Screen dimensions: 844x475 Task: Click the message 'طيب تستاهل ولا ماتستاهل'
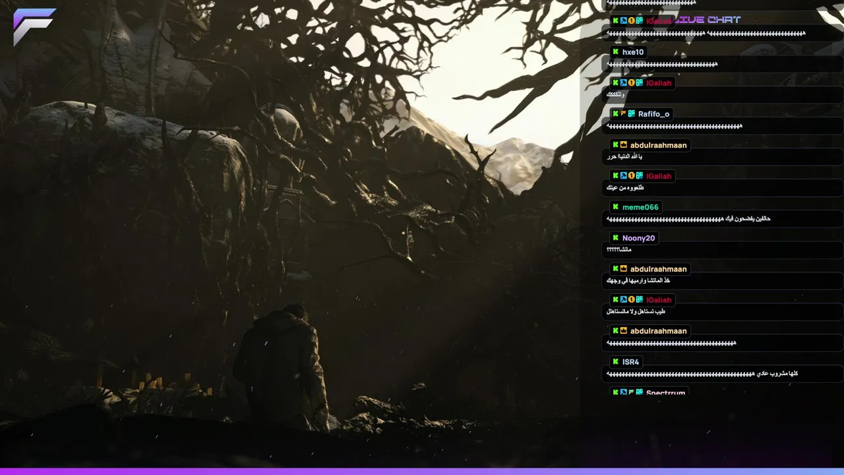(636, 312)
